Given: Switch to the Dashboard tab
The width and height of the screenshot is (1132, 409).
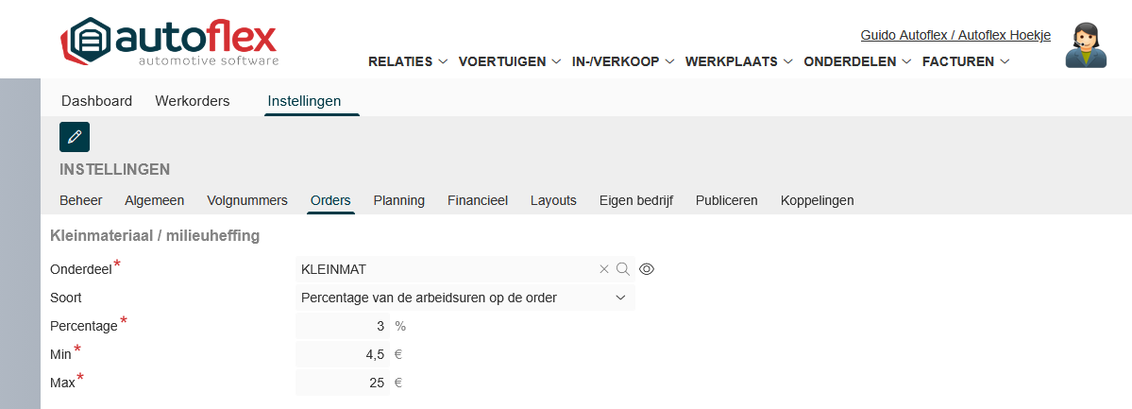Looking at the screenshot, I should point(96,101).
